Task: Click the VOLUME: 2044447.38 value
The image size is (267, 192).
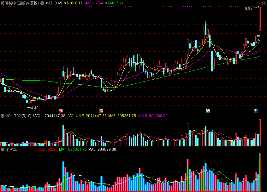Action: click(87, 116)
